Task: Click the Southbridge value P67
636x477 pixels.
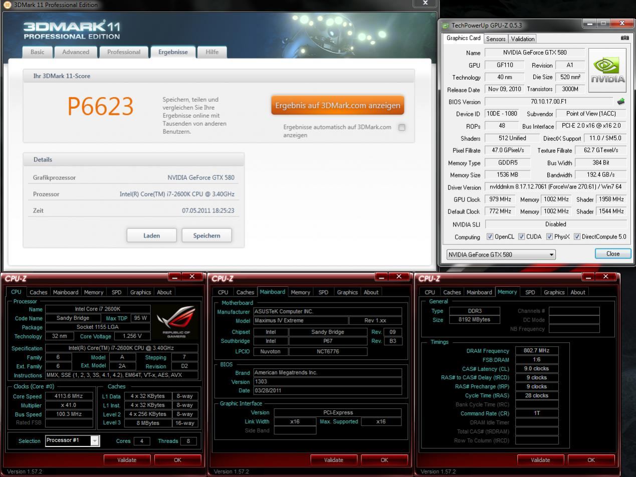Action: pyautogui.click(x=328, y=341)
